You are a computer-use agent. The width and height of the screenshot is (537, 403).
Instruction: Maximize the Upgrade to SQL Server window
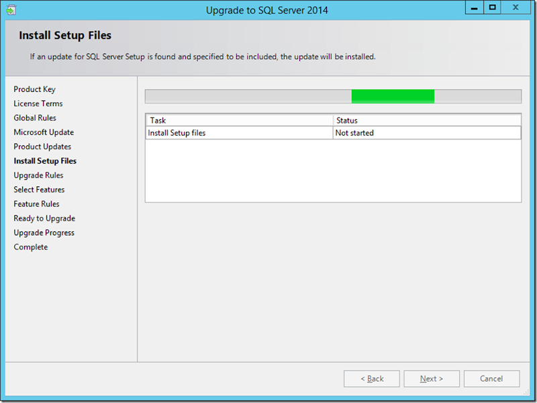493,7
